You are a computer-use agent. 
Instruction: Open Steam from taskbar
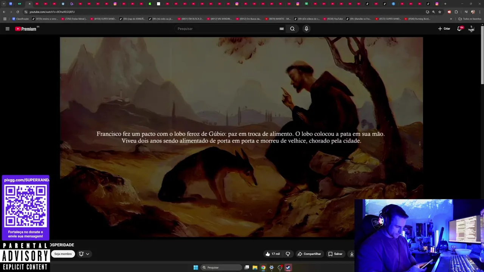point(288,267)
